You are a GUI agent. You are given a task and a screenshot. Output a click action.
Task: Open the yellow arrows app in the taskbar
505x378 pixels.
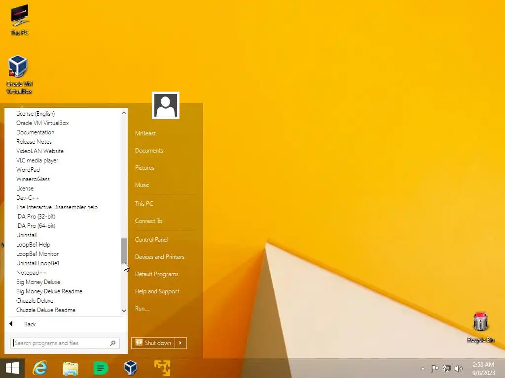tap(162, 368)
